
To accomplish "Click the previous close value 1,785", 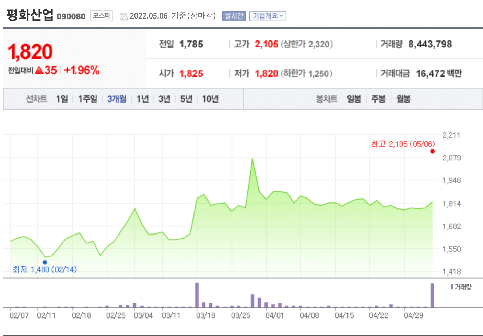I will [191, 44].
